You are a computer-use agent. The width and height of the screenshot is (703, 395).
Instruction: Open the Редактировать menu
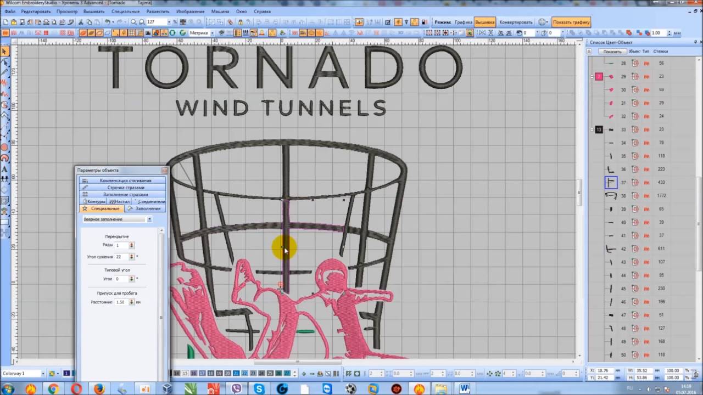click(x=35, y=12)
